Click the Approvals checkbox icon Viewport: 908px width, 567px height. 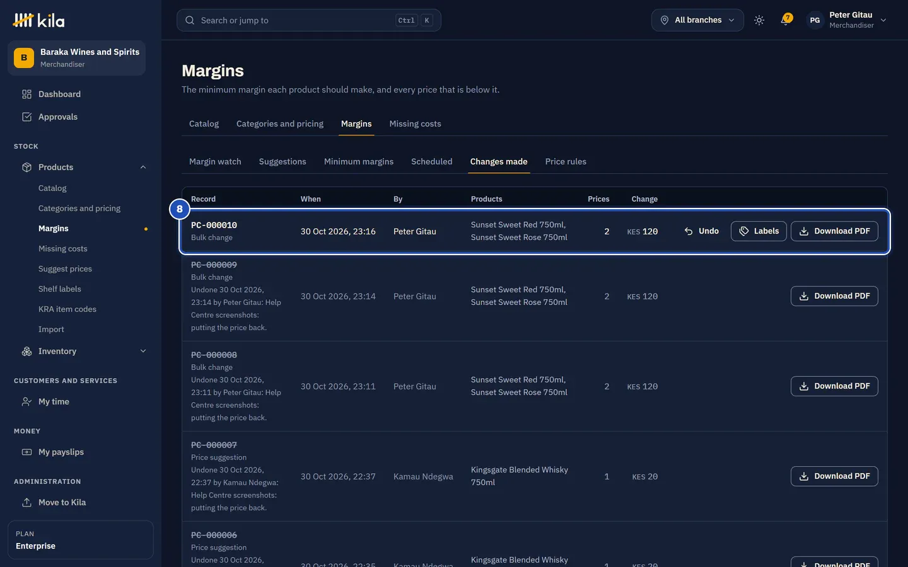tap(26, 117)
